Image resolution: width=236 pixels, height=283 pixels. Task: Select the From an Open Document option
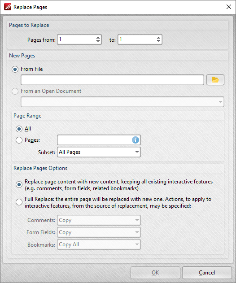15,91
